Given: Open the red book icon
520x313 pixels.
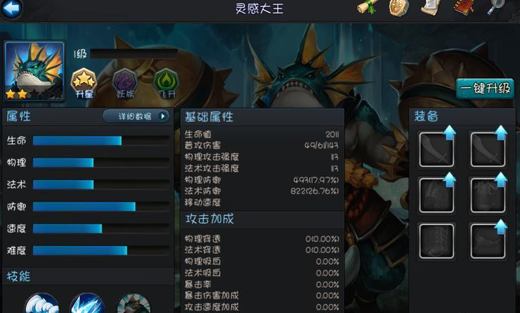Looking at the screenshot, I should pyautogui.click(x=464, y=7).
